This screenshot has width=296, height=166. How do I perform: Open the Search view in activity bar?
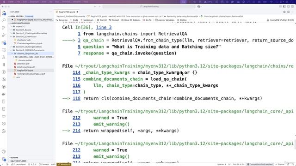click(4, 20)
